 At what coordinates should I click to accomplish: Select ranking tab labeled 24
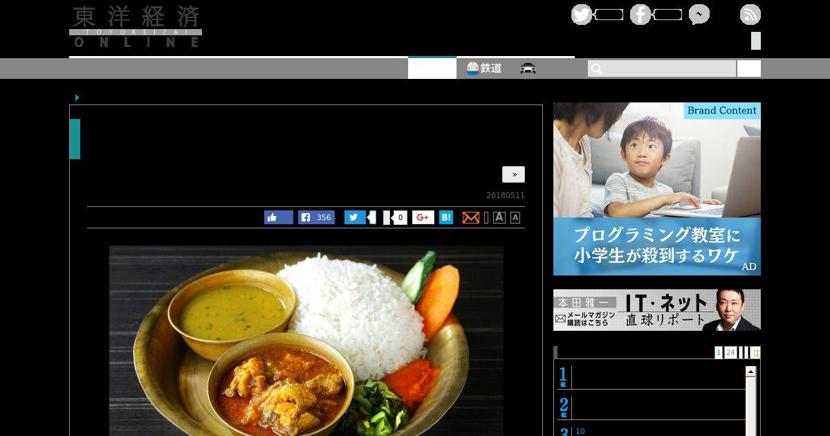(730, 352)
